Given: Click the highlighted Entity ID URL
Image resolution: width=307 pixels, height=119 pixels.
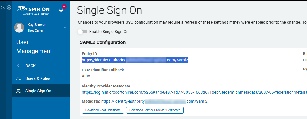Looking at the screenshot, I should click(135, 60).
